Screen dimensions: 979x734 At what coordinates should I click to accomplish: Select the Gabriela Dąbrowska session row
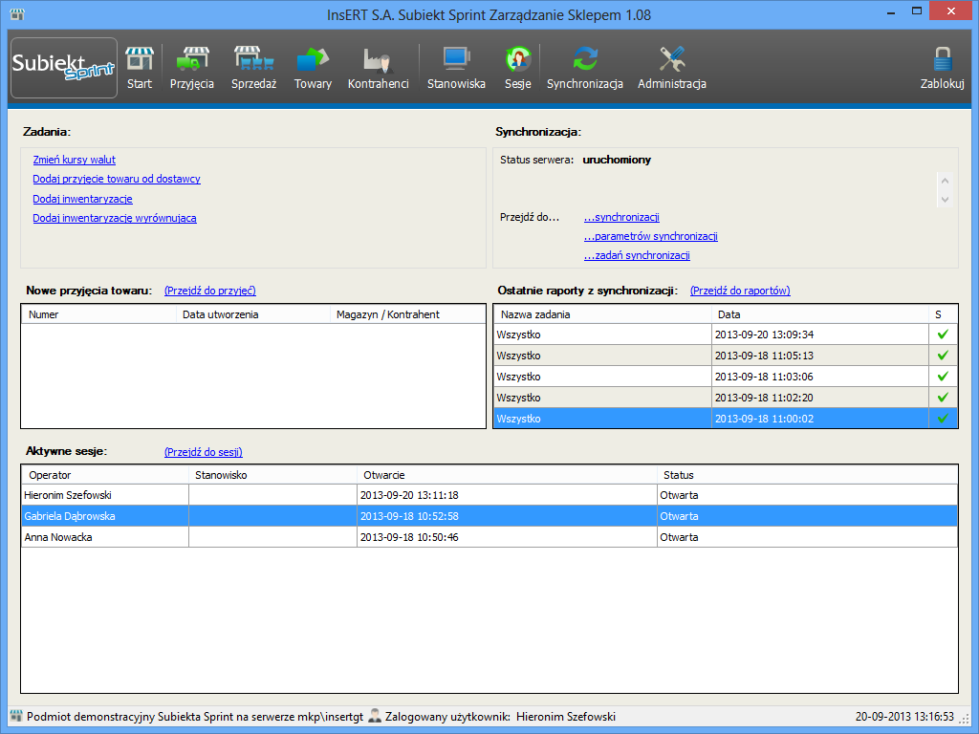point(489,516)
